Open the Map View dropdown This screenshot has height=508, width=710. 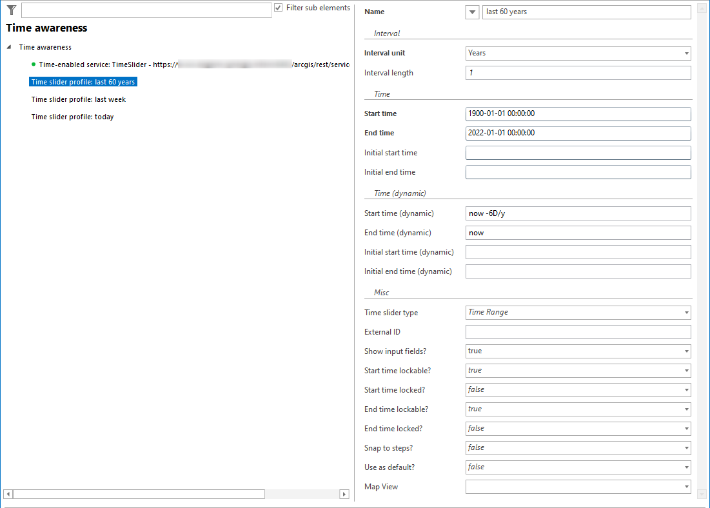pyautogui.click(x=684, y=486)
